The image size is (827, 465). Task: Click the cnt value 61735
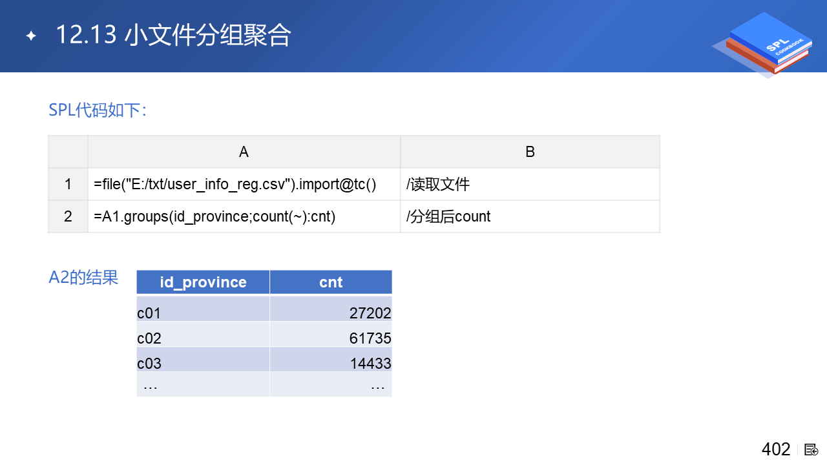(370, 338)
